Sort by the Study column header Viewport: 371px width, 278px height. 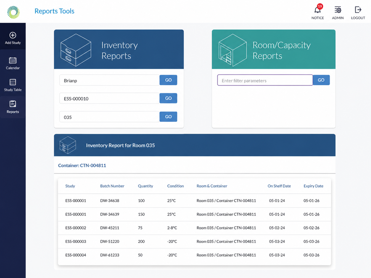click(70, 186)
